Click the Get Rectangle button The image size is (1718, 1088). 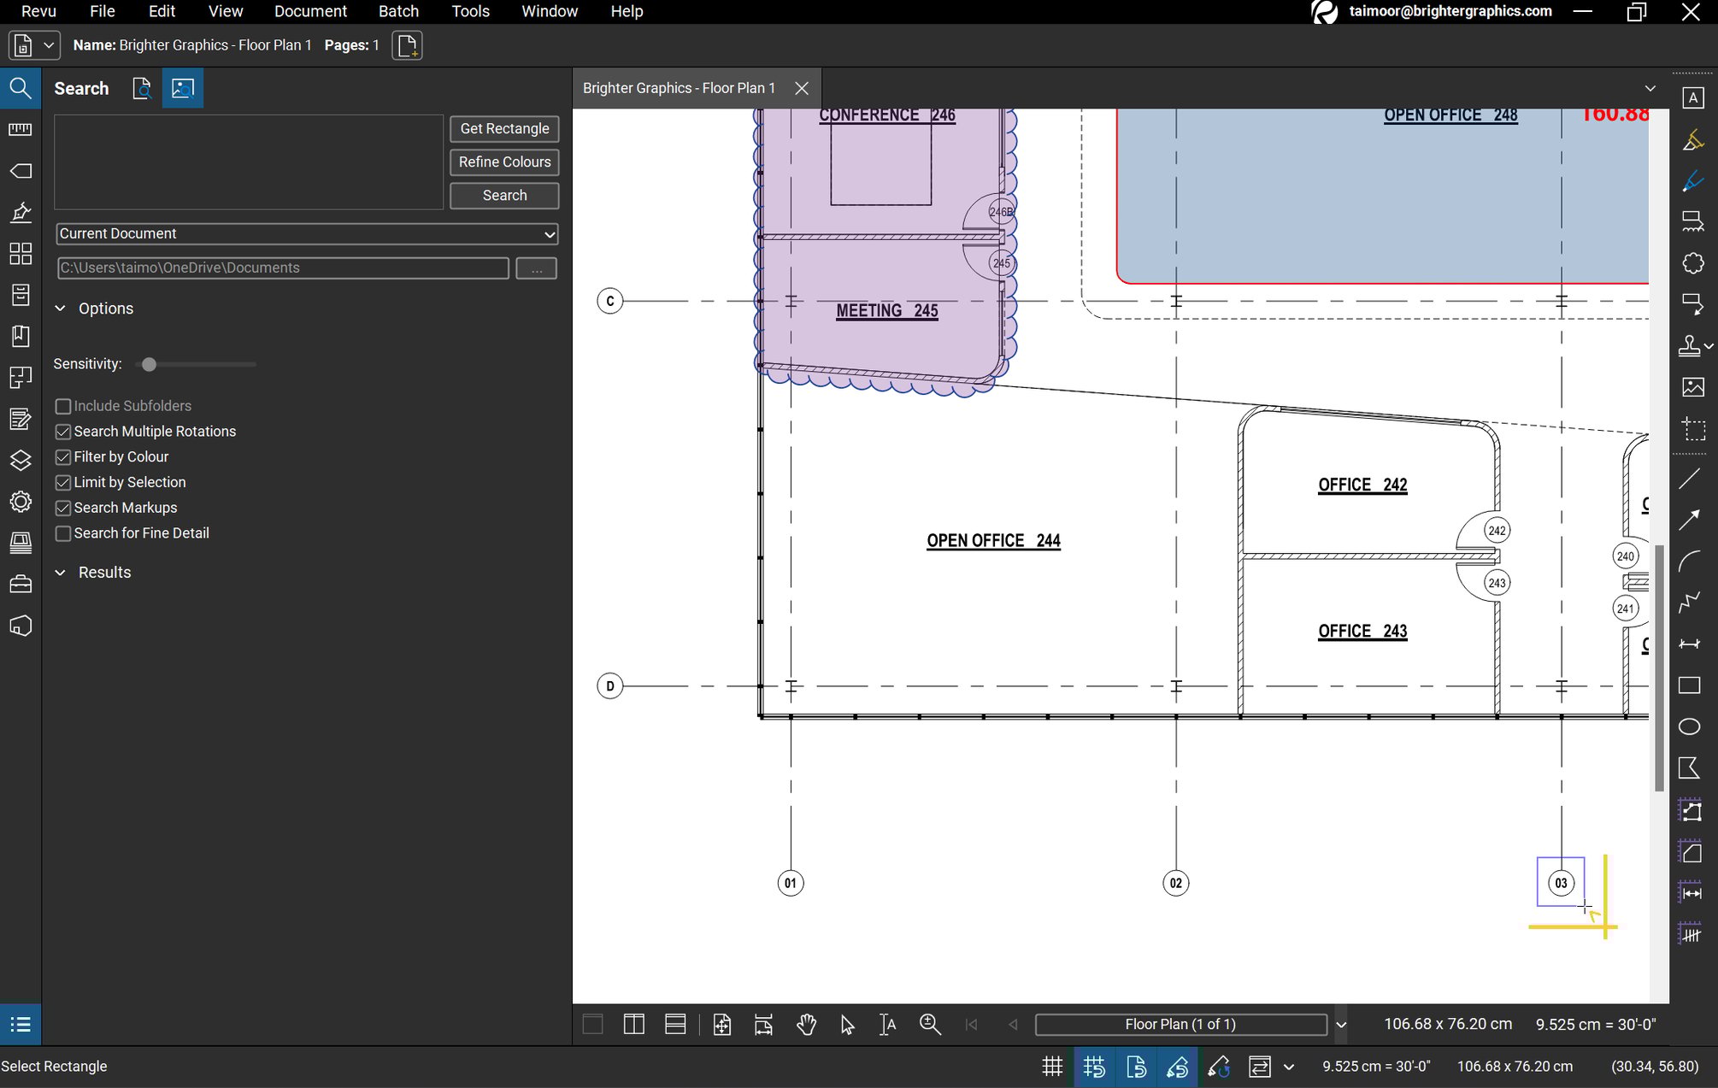(x=503, y=128)
